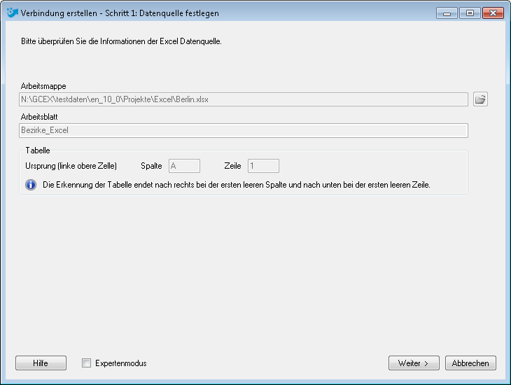Enable the Expertenmodus checkbox
511x385 pixels.
point(86,363)
